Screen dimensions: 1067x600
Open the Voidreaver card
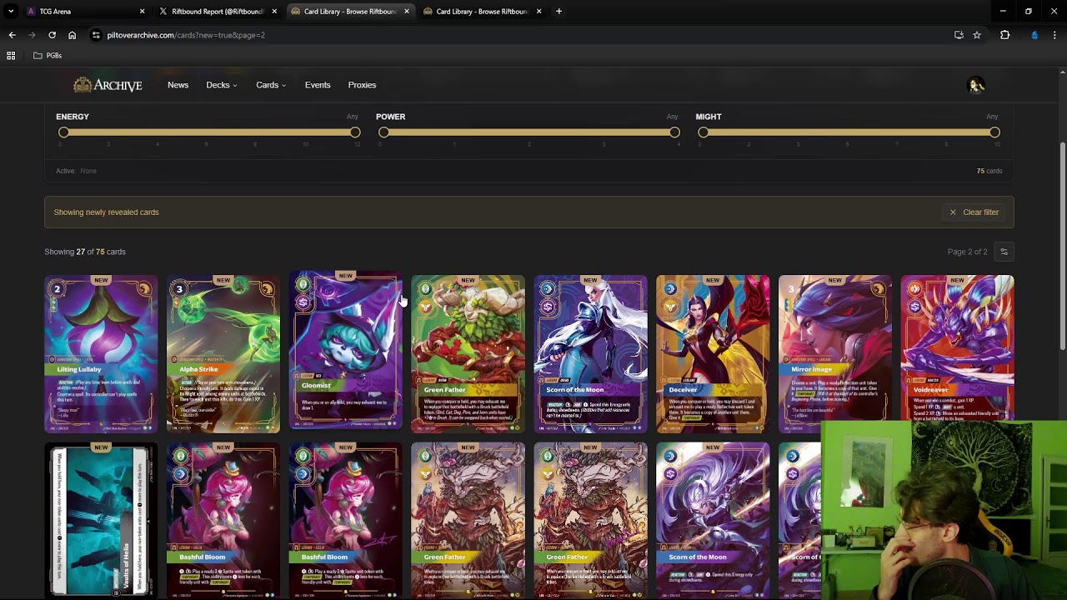click(x=958, y=348)
